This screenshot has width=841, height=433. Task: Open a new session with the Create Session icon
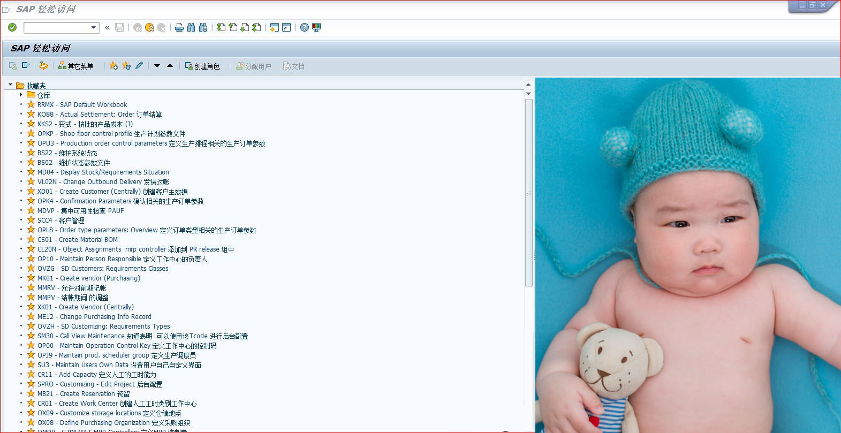pos(275,27)
